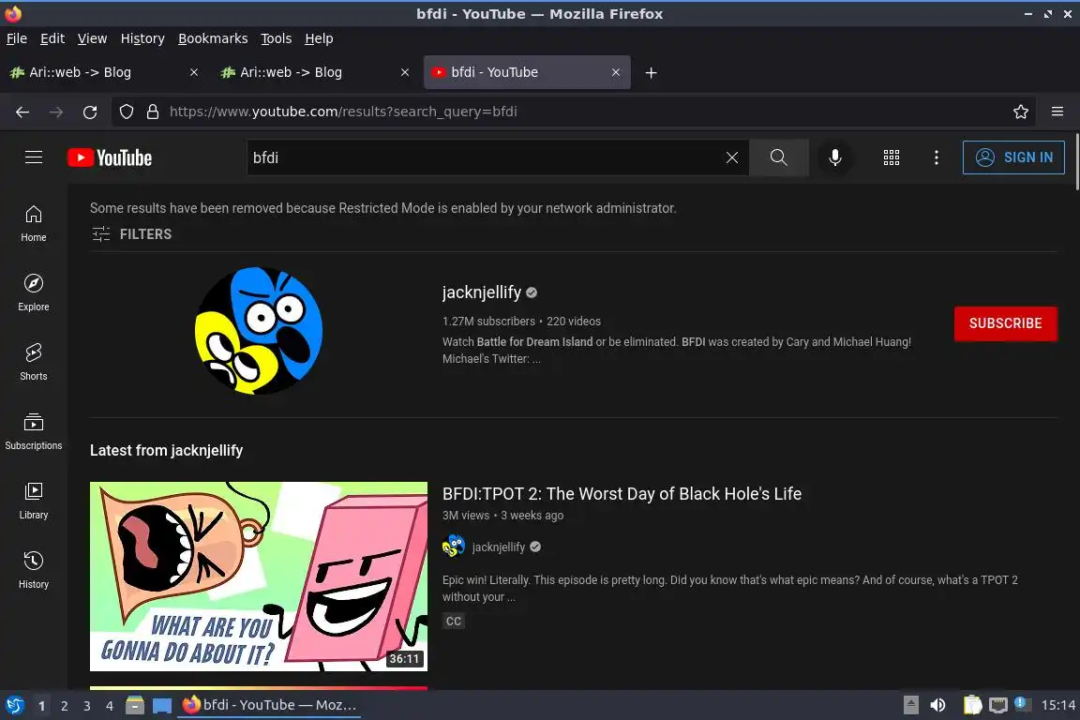Open Explore in sidebar

(33, 292)
